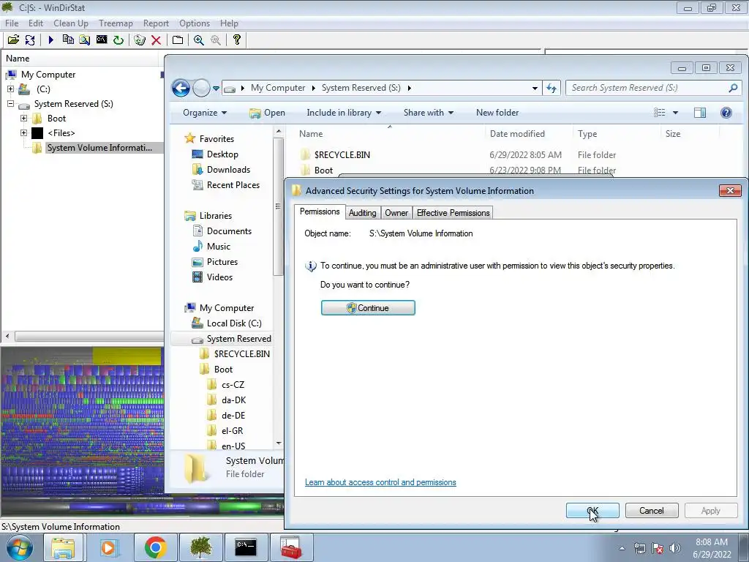Viewport: 749px width, 562px height.
Task: Click the Explorer Here magnifier folder icon
Action: [x=85, y=40]
